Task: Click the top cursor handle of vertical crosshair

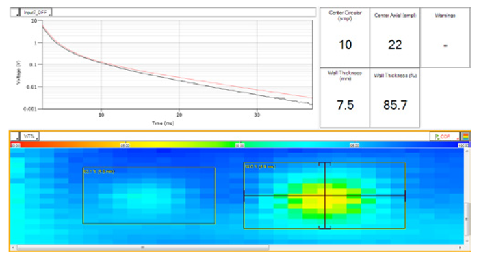Action: tap(325, 164)
